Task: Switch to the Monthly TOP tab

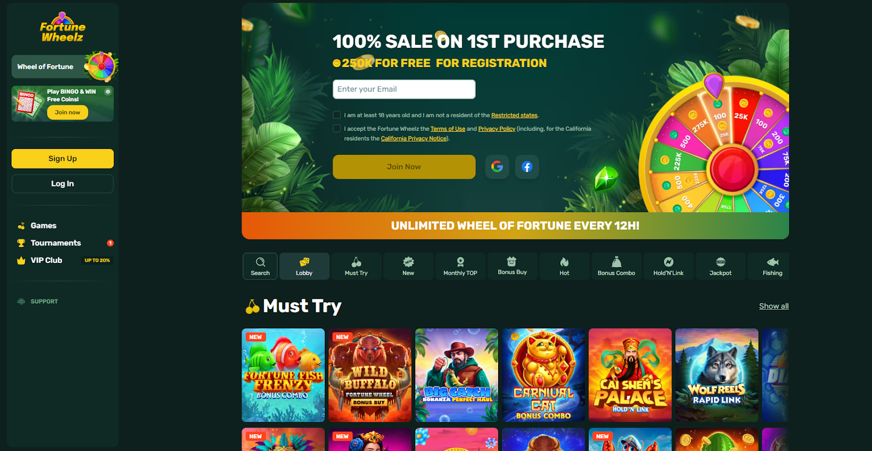Action: 460,266
